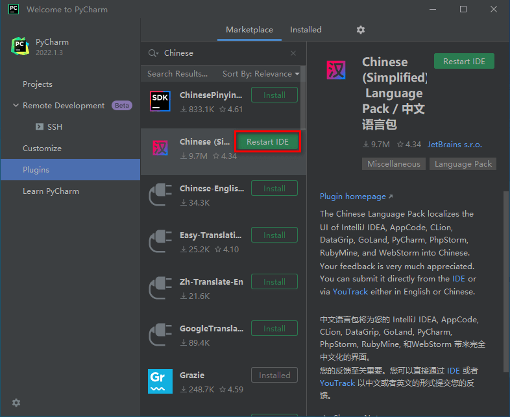Open the YouTrack link in English description
The image size is (510, 417).
[x=350, y=292]
